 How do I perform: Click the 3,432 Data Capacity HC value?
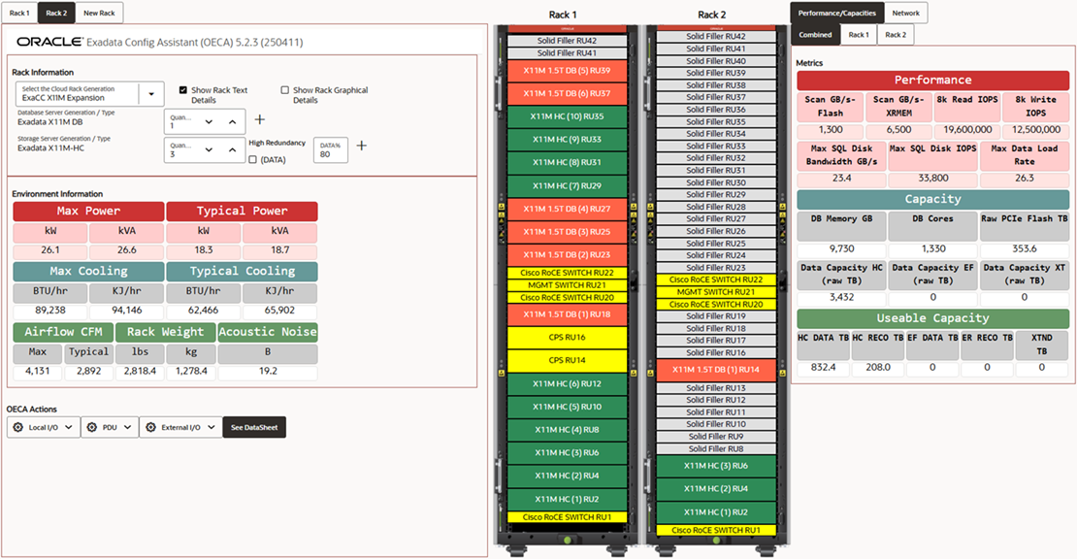(x=841, y=297)
